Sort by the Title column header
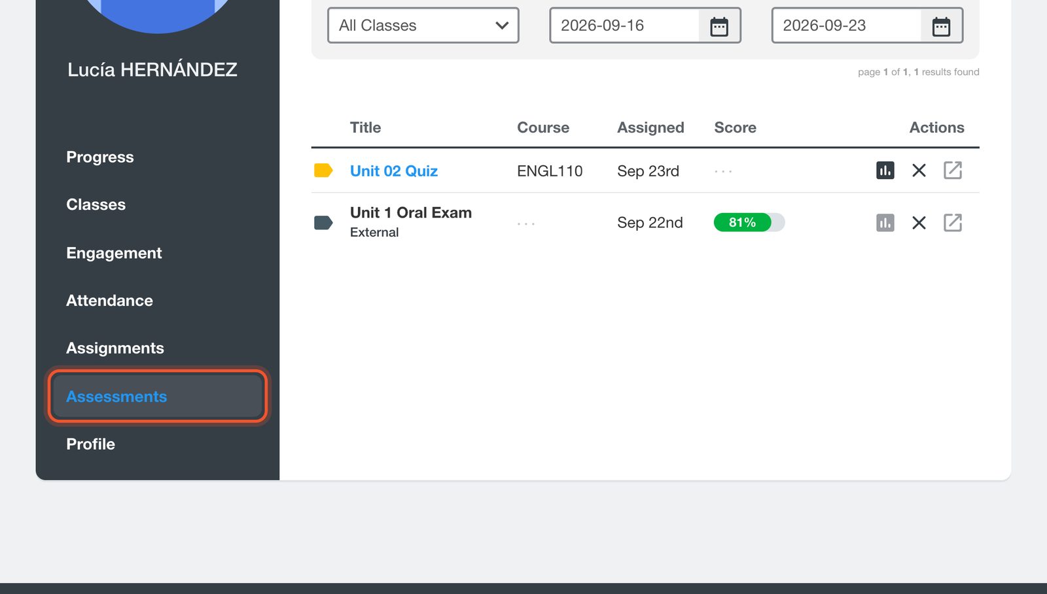The image size is (1047, 594). [365, 127]
